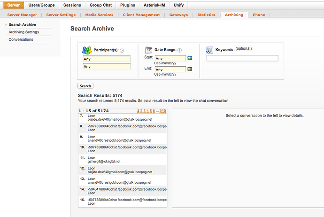Select result 11 with gshergill@loki.gltd.net
The image size is (324, 217).
[x=123, y=160]
